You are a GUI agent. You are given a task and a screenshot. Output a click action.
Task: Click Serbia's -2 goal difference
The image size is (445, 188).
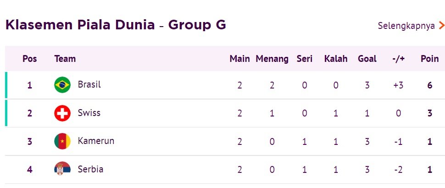click(x=398, y=170)
